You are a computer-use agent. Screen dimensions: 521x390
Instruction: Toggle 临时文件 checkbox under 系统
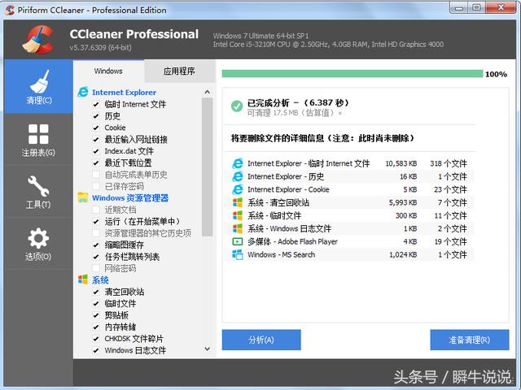click(x=96, y=303)
